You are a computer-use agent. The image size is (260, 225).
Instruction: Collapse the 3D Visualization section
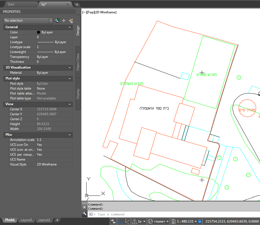pos(70,68)
